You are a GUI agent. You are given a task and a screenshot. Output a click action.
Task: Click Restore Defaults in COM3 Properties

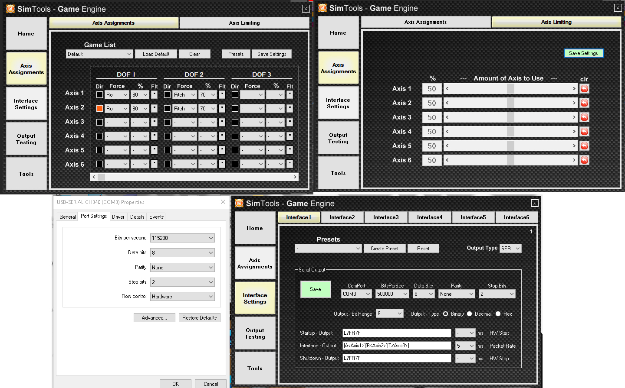(200, 318)
